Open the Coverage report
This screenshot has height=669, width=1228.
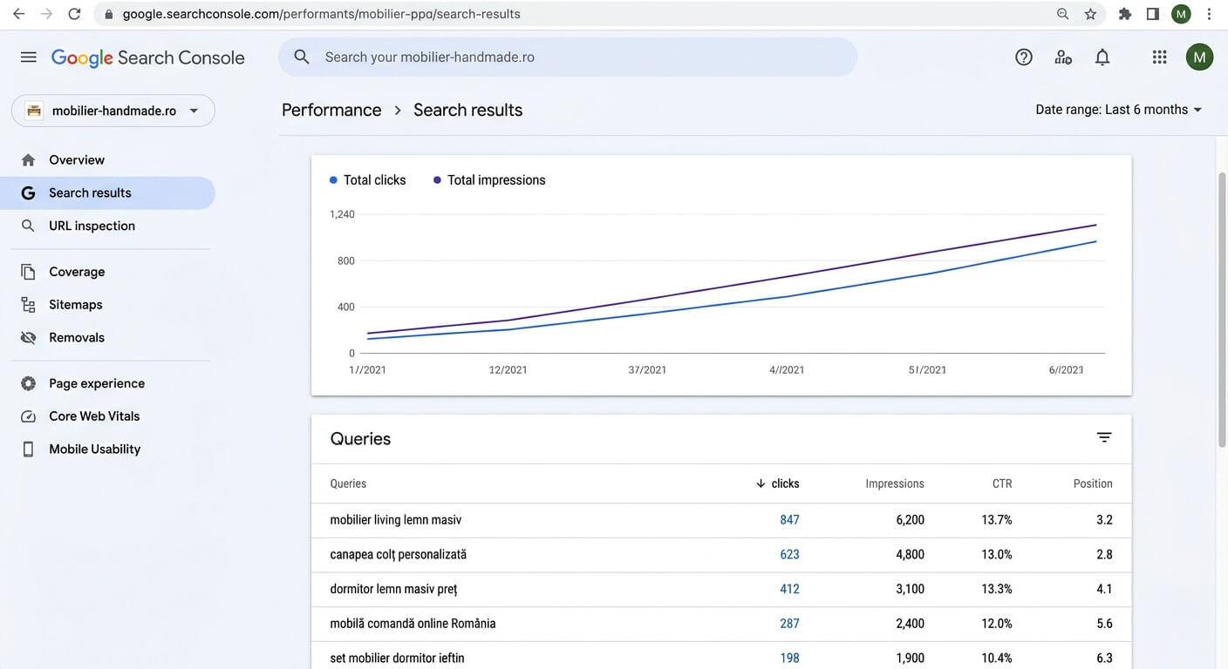coord(107,272)
